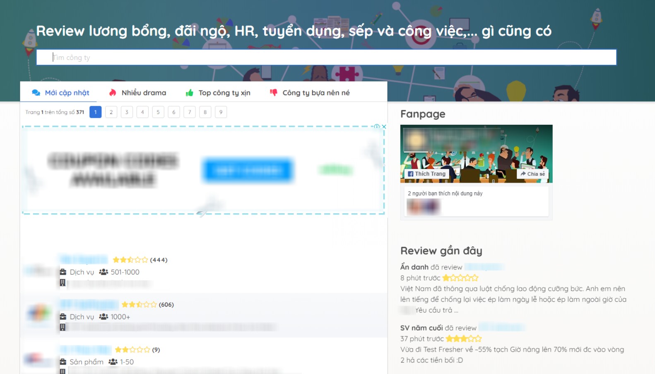Click the Review lương bổng headline
655x374 pixels.
click(294, 31)
